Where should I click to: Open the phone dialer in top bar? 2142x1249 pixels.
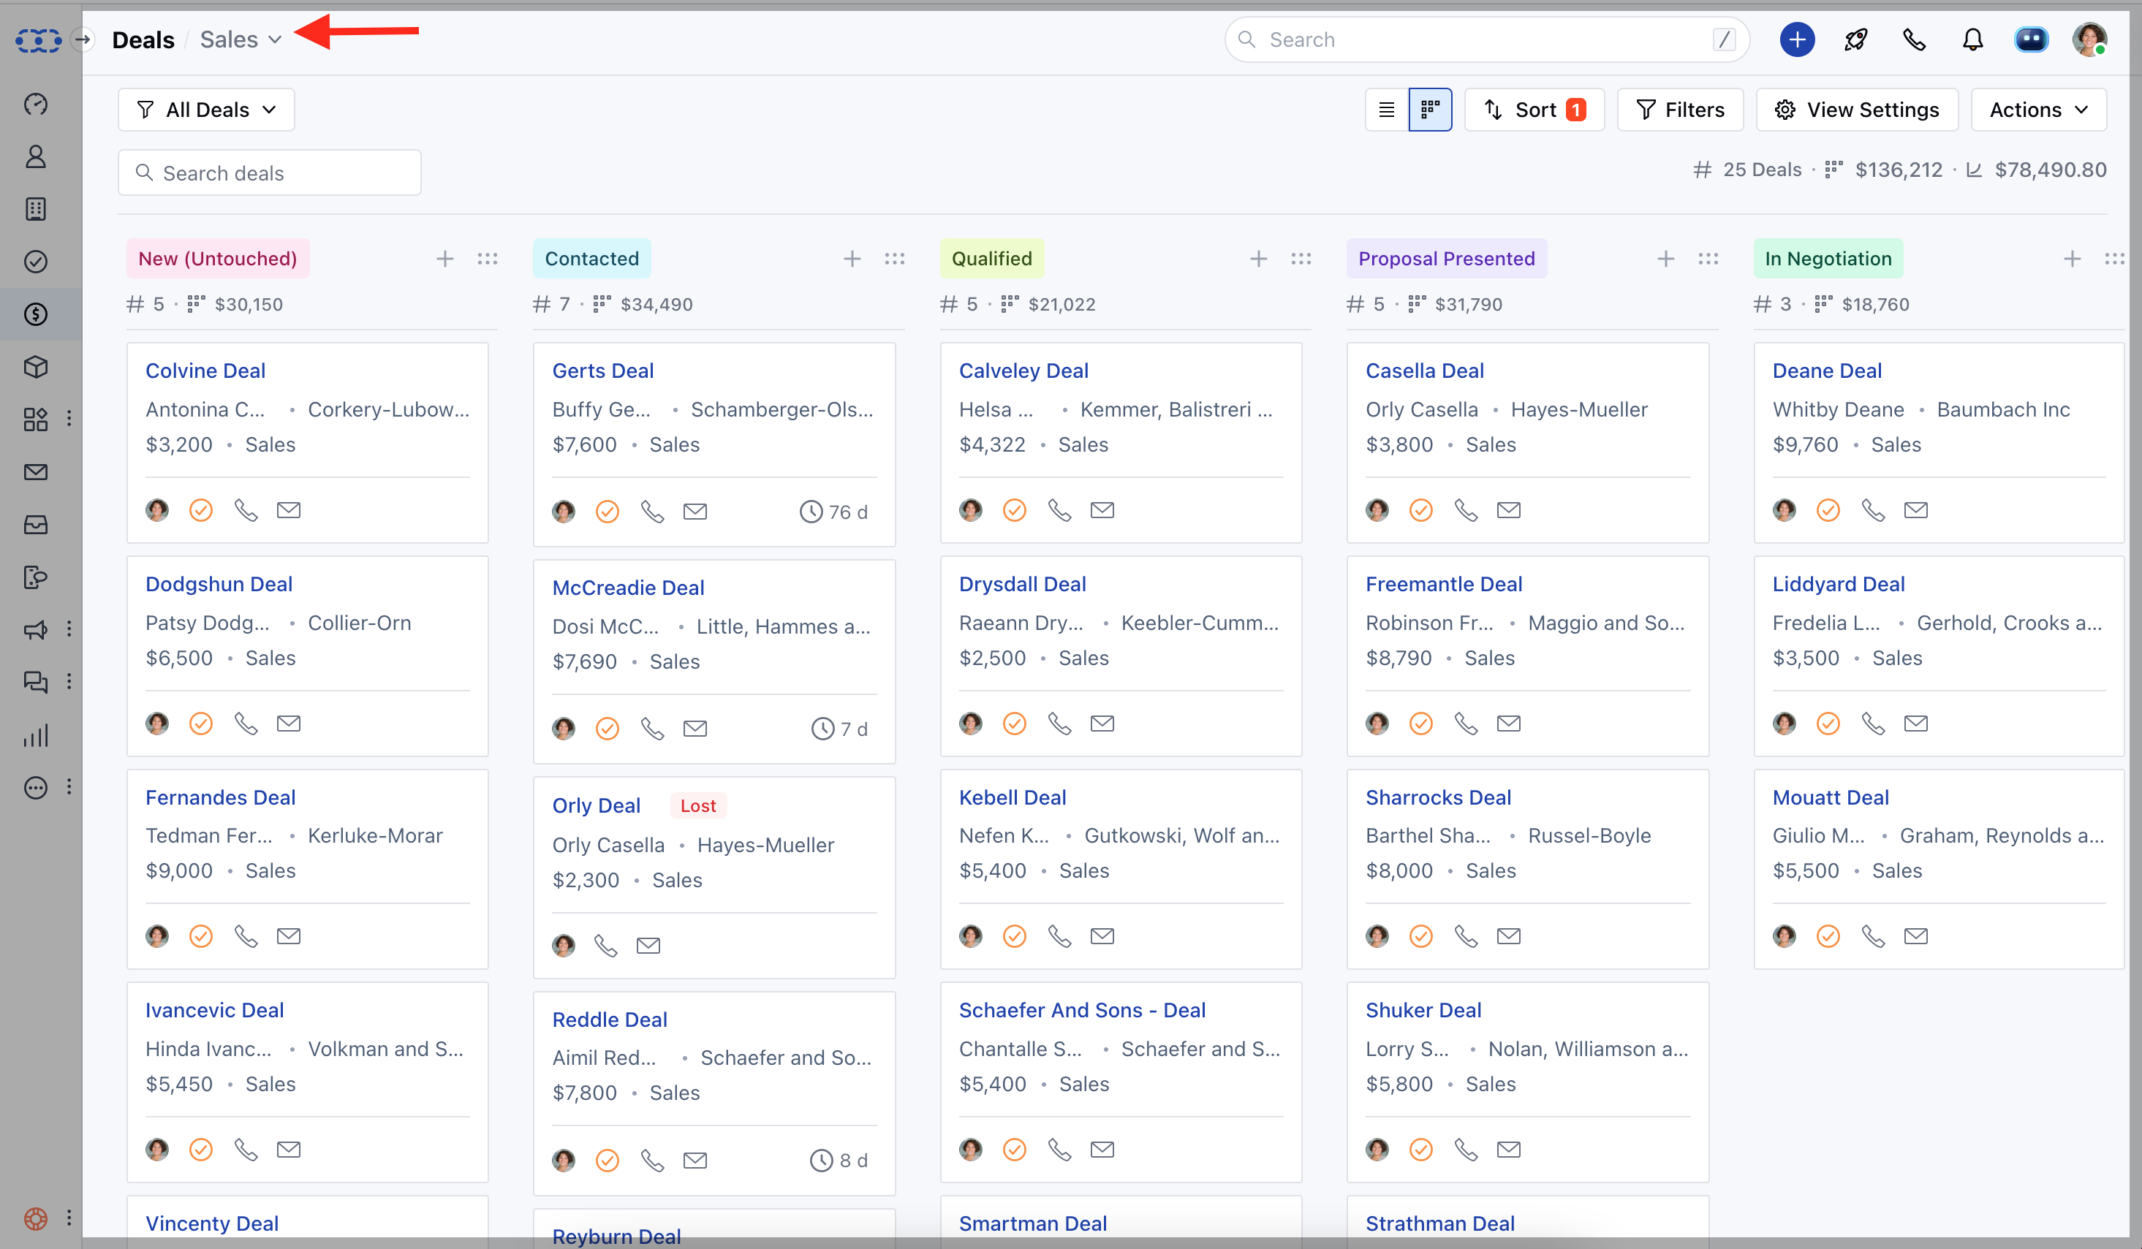[1914, 40]
